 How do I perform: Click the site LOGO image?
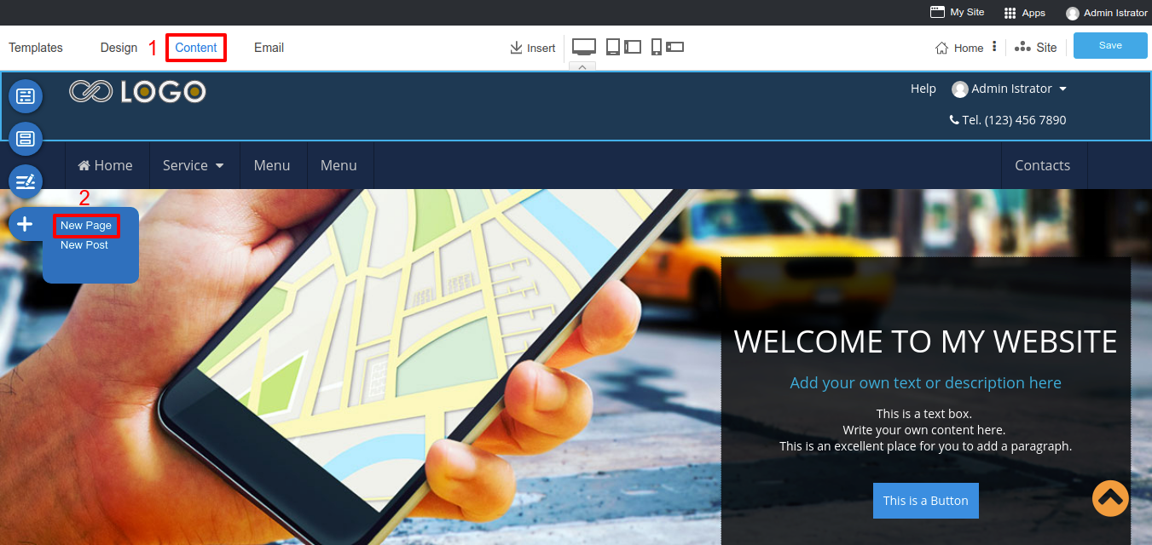pos(137,91)
